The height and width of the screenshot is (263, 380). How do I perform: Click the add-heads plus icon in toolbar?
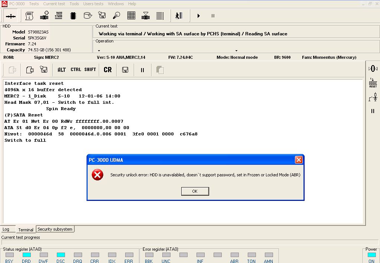[44, 15]
